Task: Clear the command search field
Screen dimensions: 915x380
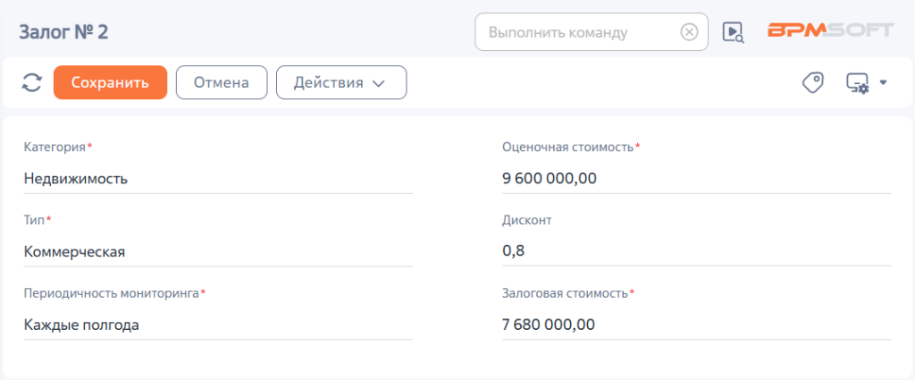Action: tap(689, 32)
